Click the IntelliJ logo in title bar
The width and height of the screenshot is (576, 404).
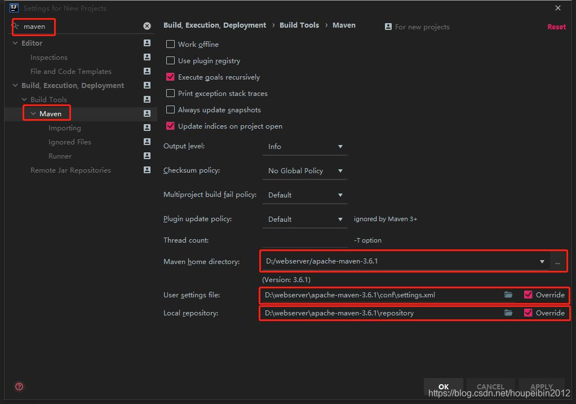point(14,8)
